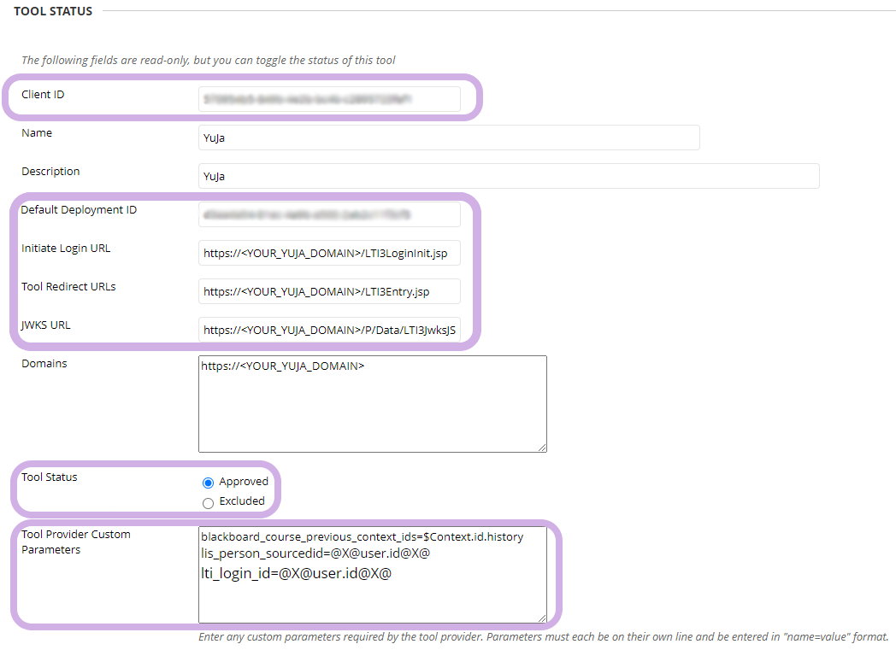The width and height of the screenshot is (896, 650).
Task: Select the Approved radio button
Action: (208, 483)
